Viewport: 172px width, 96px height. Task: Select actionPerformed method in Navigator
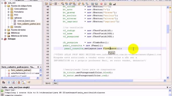(x=25, y=73)
